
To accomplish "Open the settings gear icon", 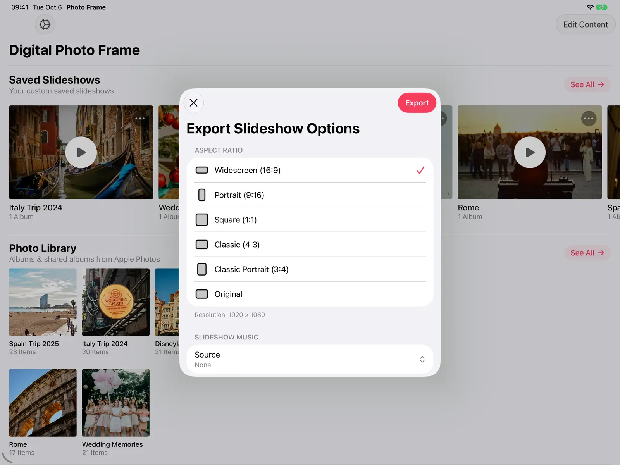I will pyautogui.click(x=45, y=24).
